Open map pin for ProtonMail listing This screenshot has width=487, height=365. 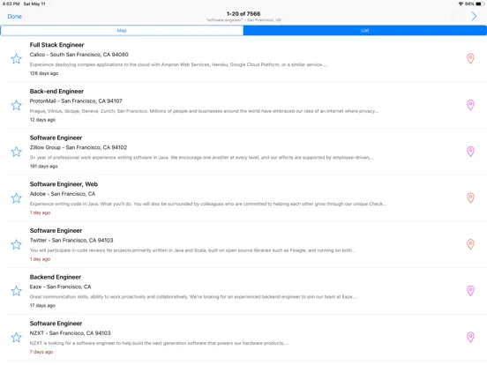tap(470, 105)
